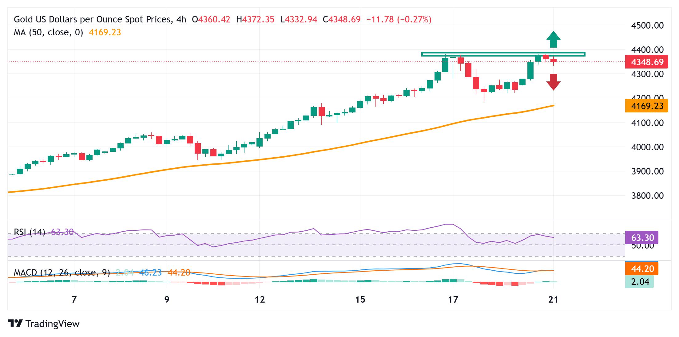Screen dimensions: 679x337
Task: Click the 4500.00 price axis label
Action: [647, 25]
